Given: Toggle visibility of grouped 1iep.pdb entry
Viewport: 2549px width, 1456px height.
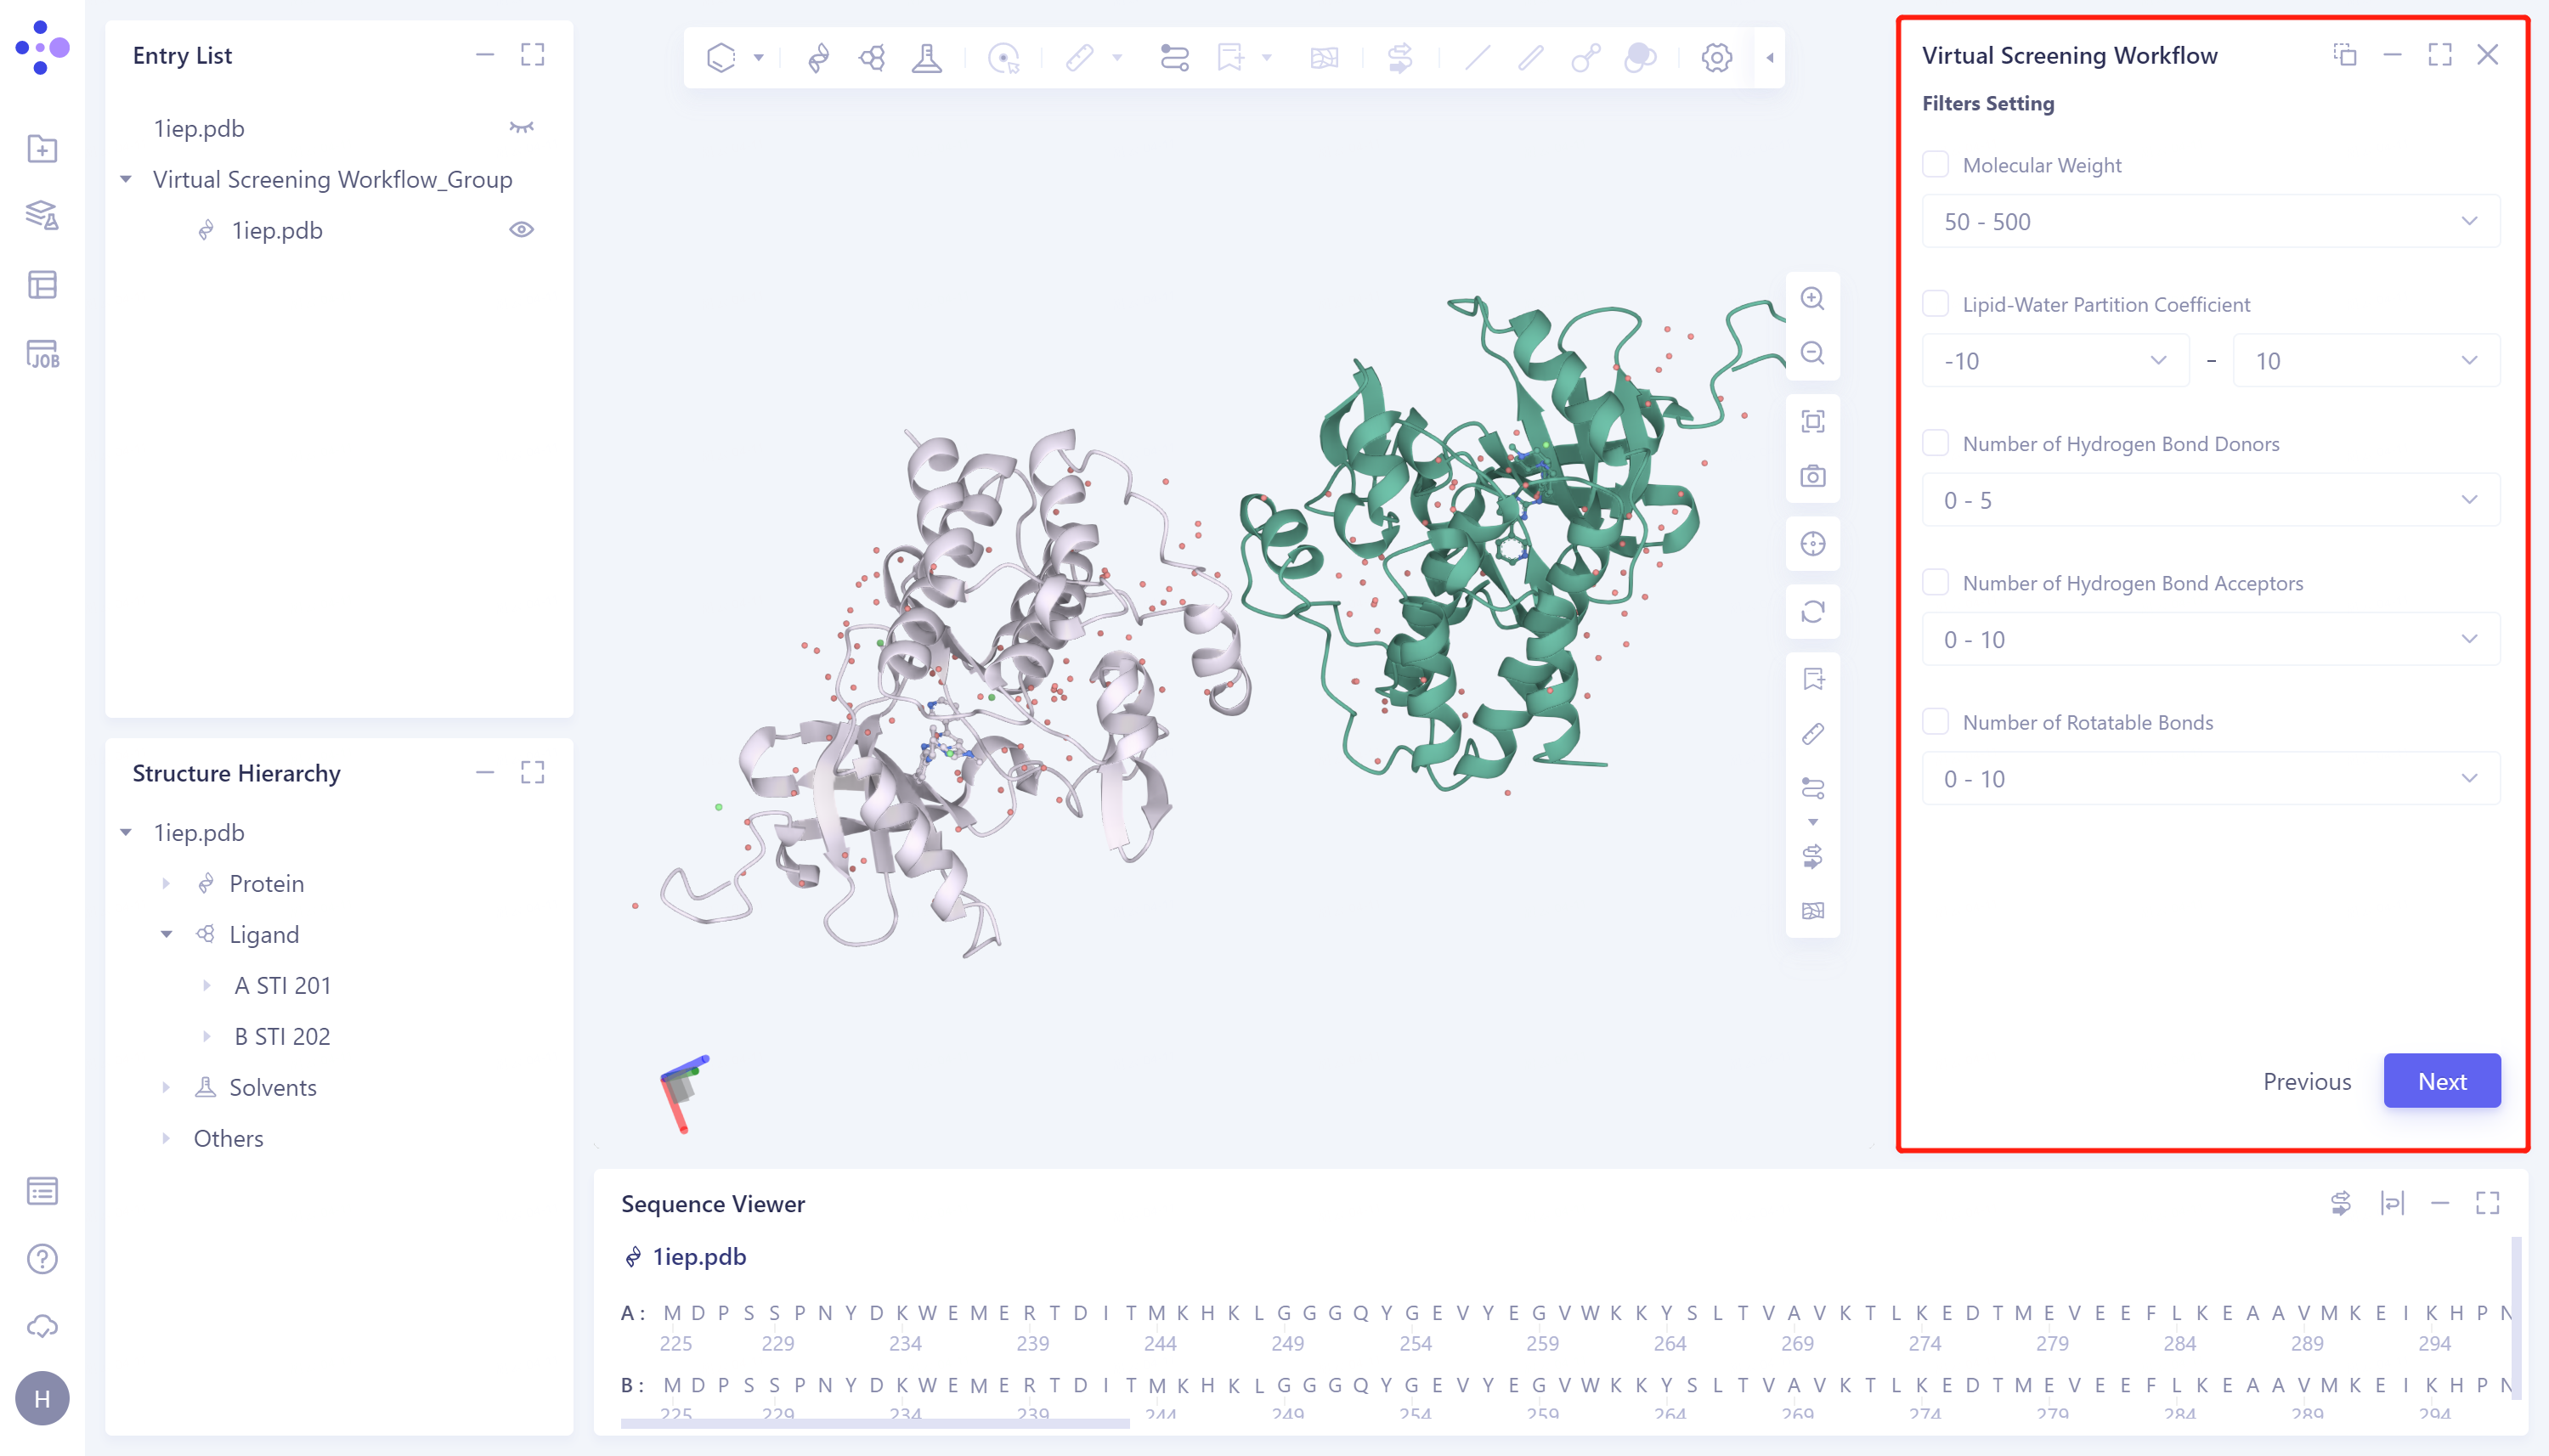Looking at the screenshot, I should [521, 230].
